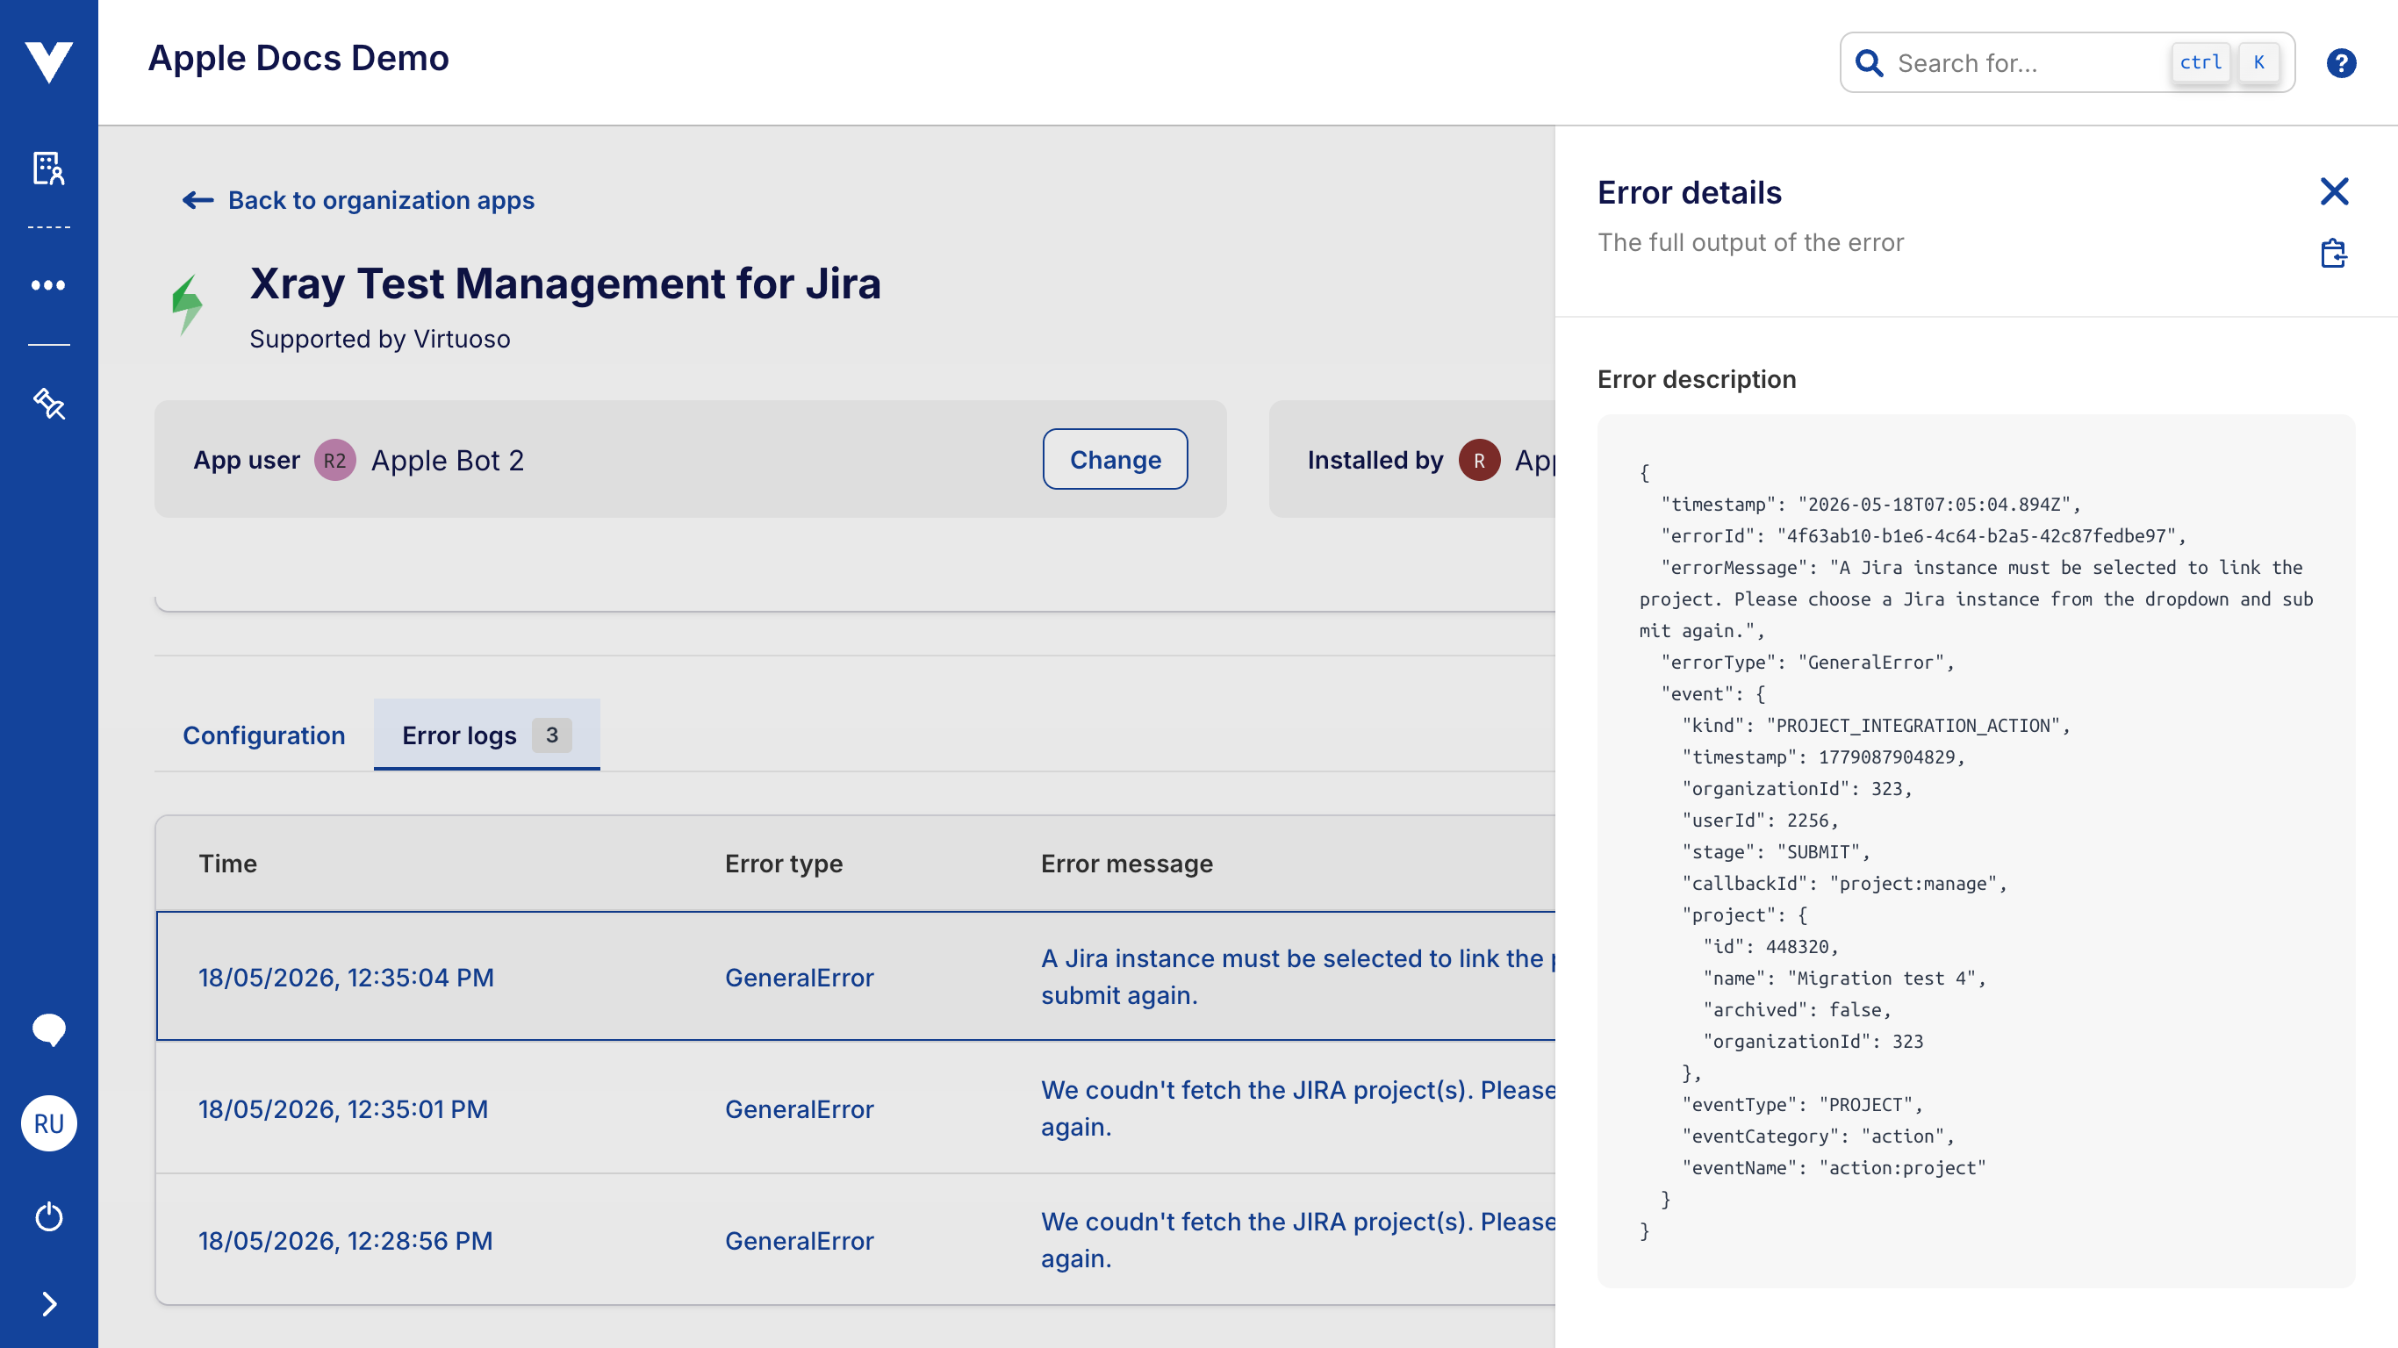Click the Error details panel title

1690,193
